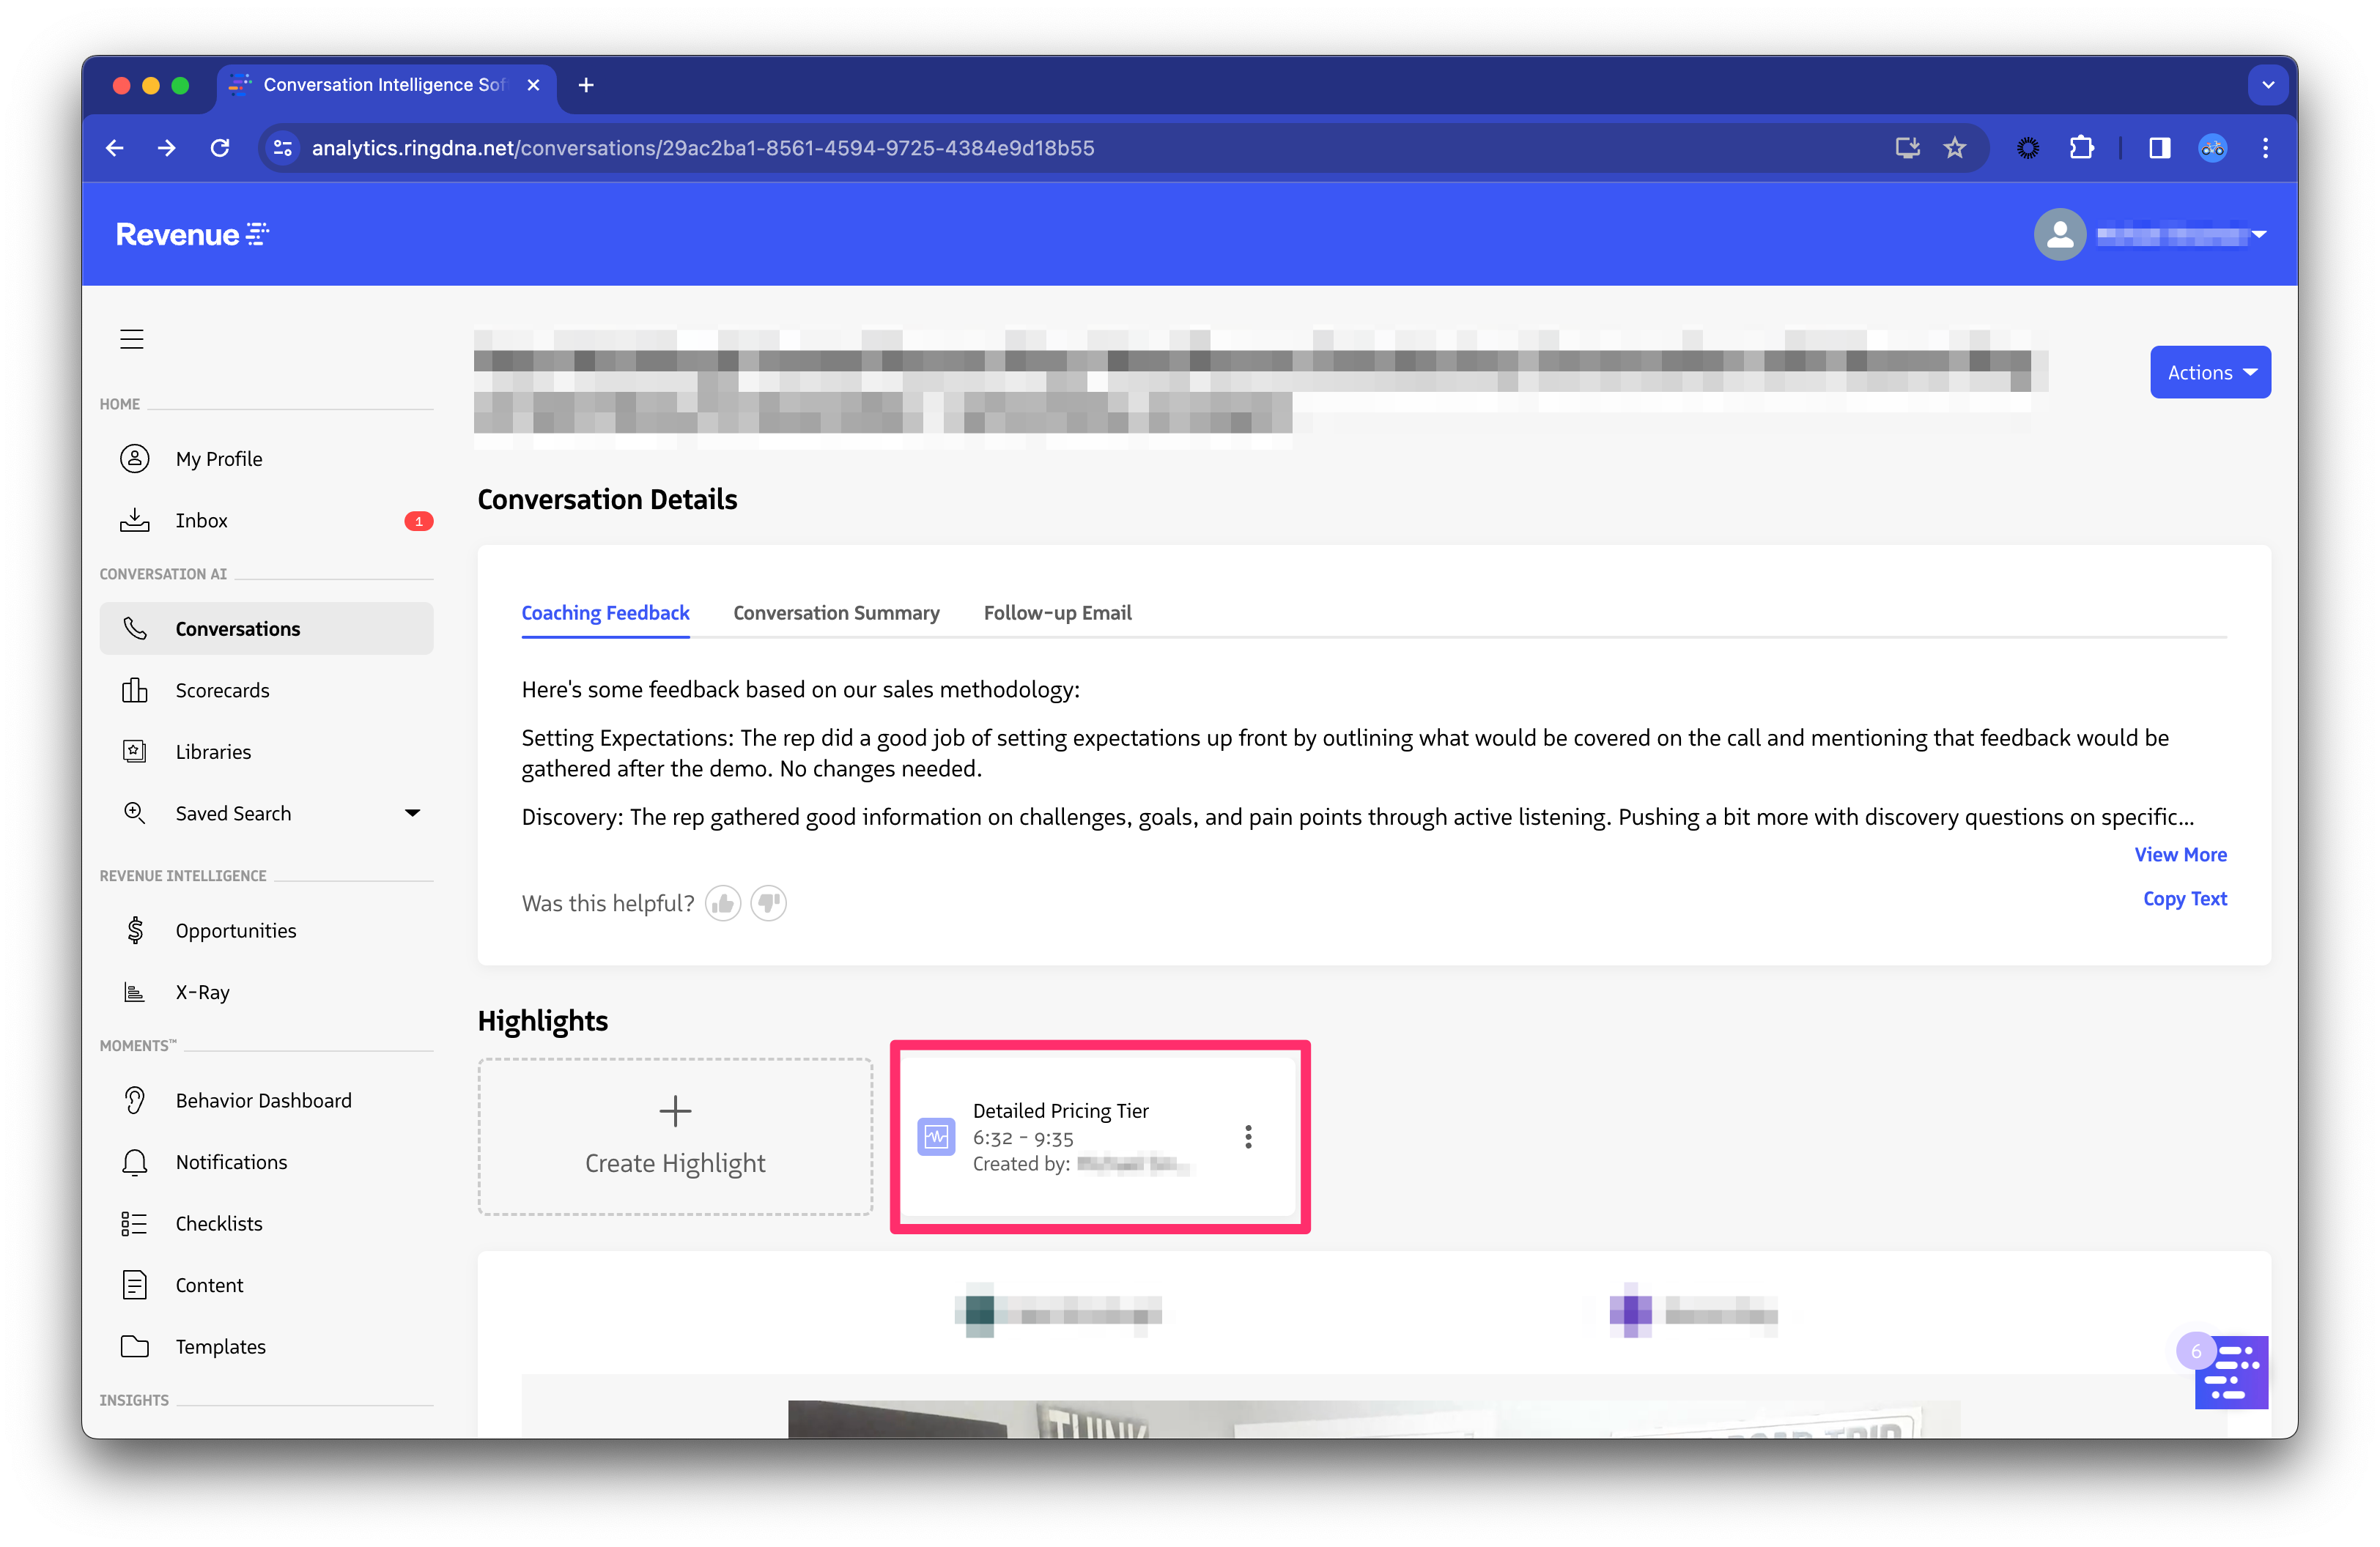
Task: Click View More to expand feedback
Action: [2180, 855]
